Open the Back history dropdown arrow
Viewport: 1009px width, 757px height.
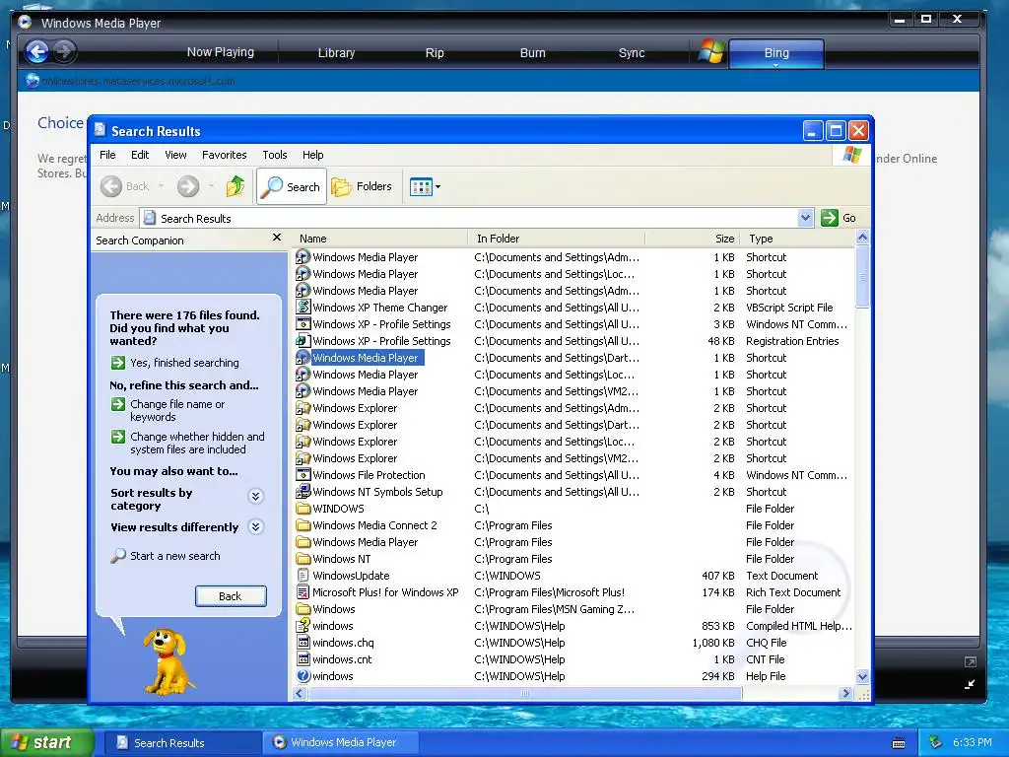[x=161, y=186]
